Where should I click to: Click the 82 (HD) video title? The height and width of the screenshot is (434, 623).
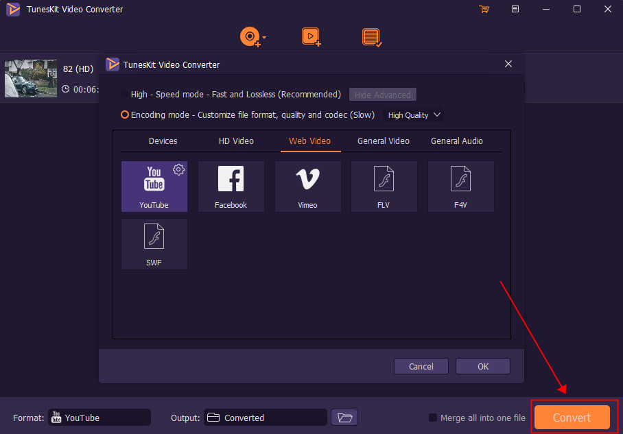pos(78,69)
